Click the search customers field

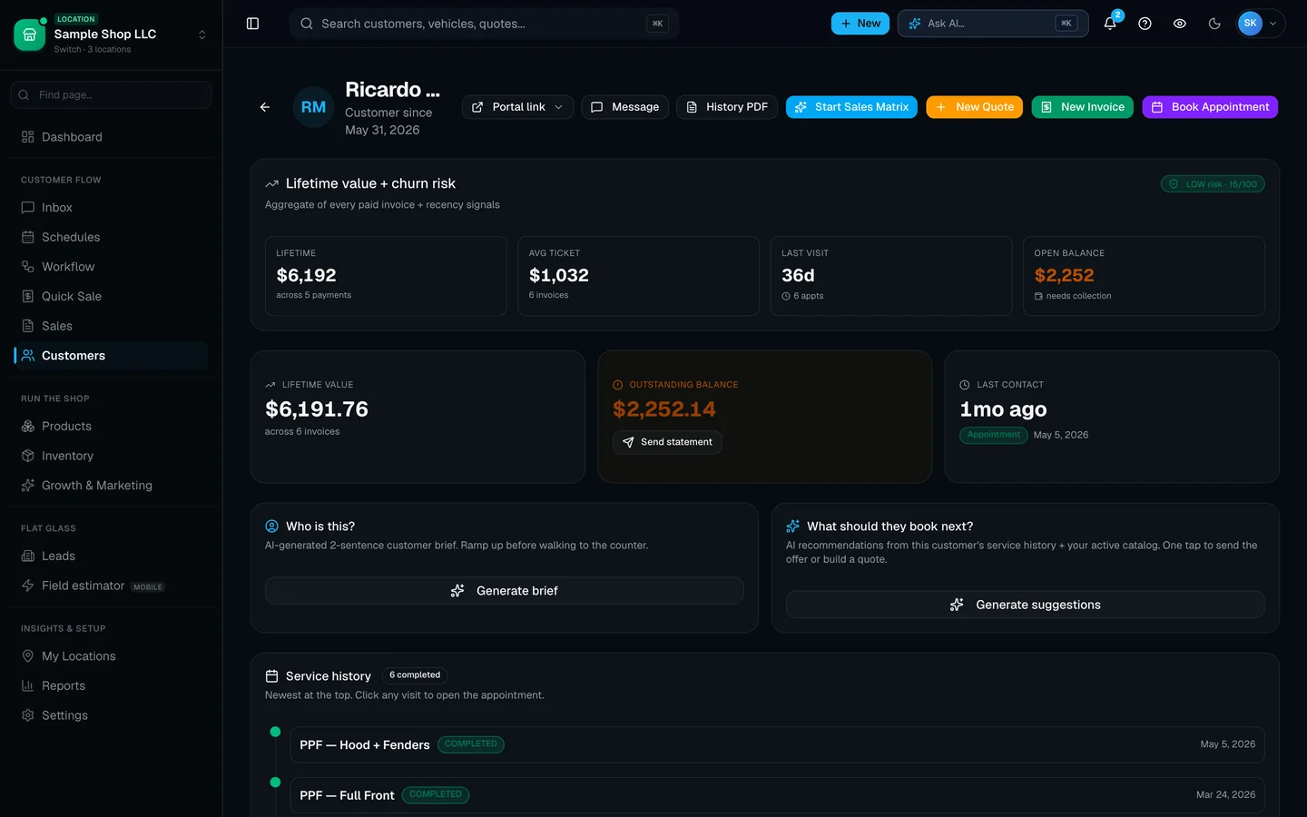[484, 24]
